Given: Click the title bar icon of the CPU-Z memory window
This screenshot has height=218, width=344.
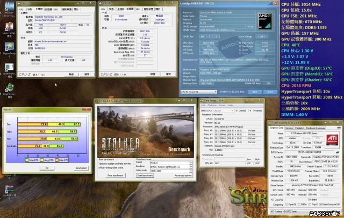Looking at the screenshot, I should 101,4.
